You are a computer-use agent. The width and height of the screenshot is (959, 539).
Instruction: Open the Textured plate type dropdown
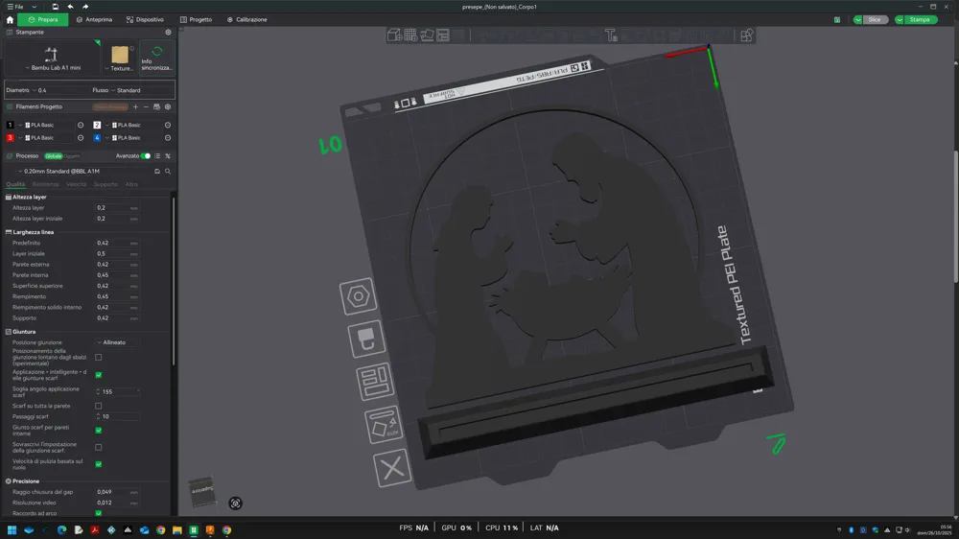click(x=121, y=59)
